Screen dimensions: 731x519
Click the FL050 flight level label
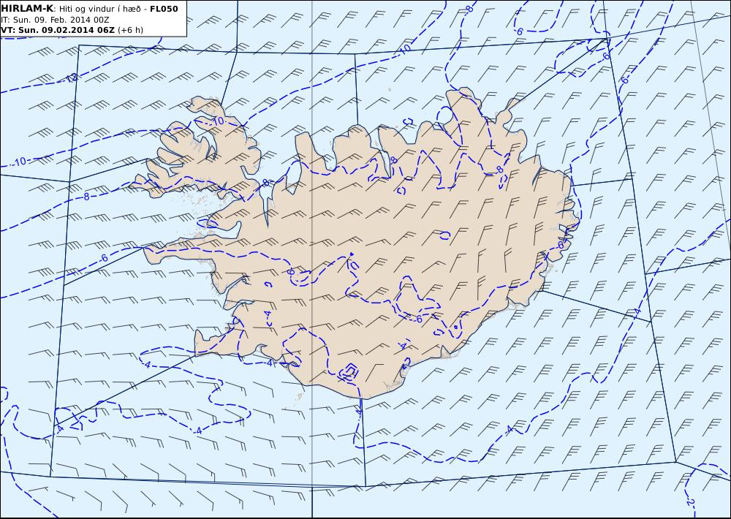pos(164,9)
